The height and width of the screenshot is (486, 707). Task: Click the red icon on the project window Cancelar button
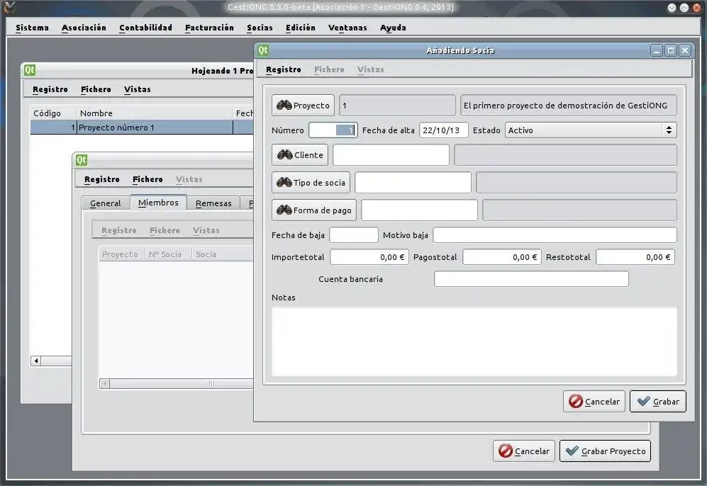tap(506, 451)
